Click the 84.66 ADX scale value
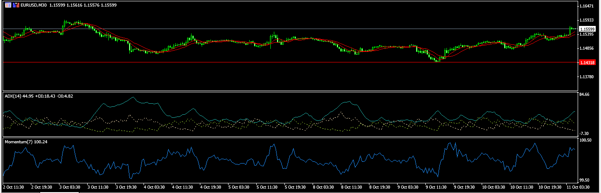The image size is (601, 193). 586,95
